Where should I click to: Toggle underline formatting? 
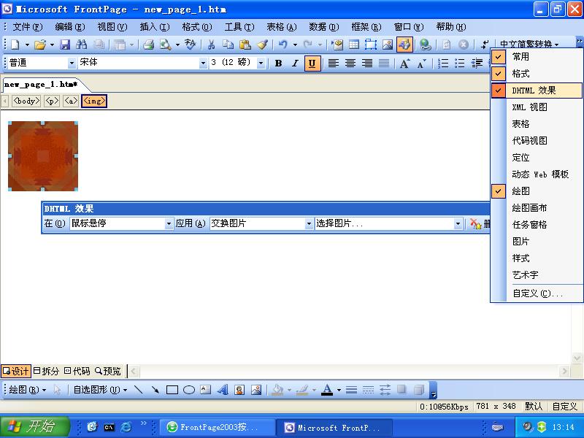(312, 64)
